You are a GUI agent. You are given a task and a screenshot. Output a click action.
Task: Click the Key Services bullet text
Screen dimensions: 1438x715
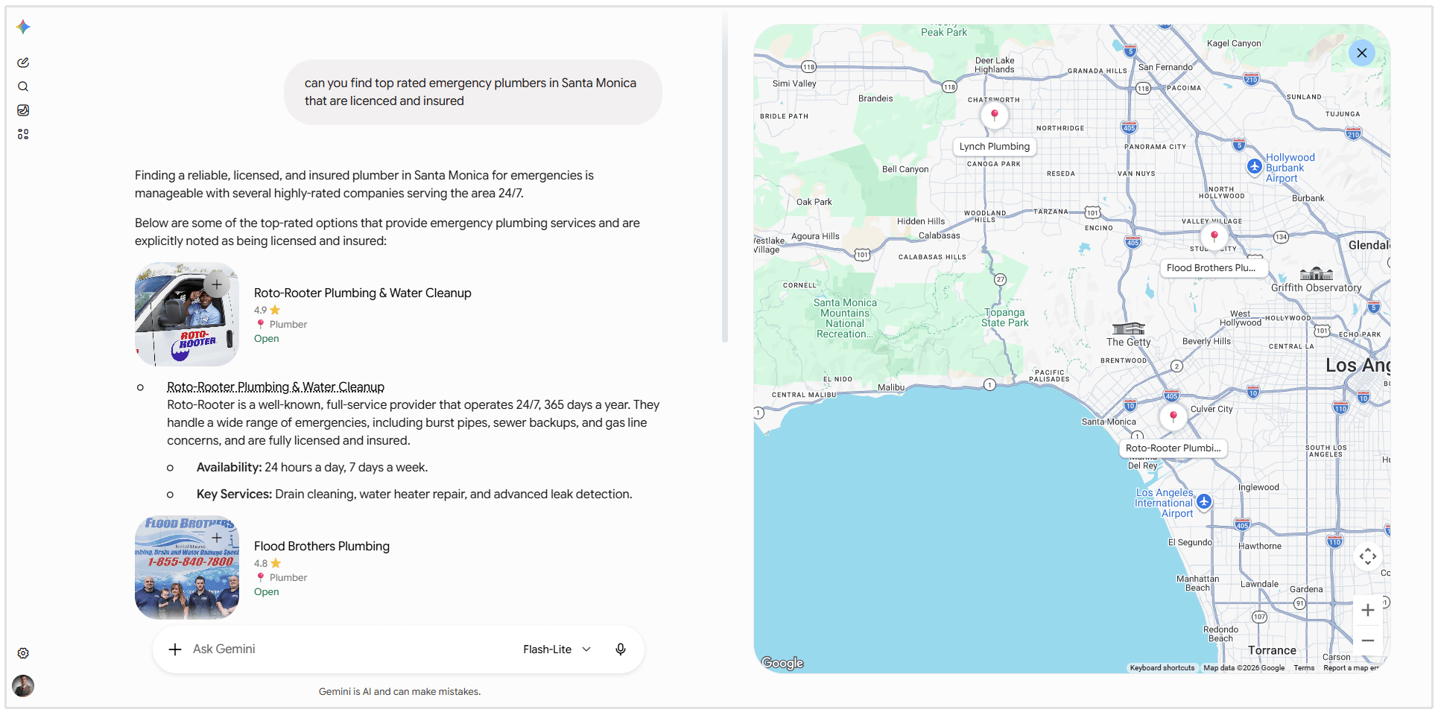pos(414,495)
